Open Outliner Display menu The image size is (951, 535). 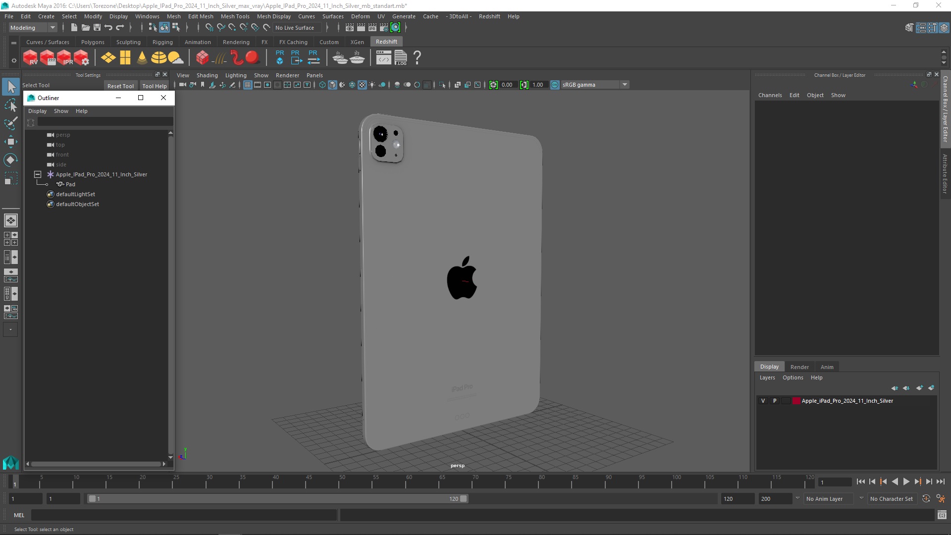37,111
